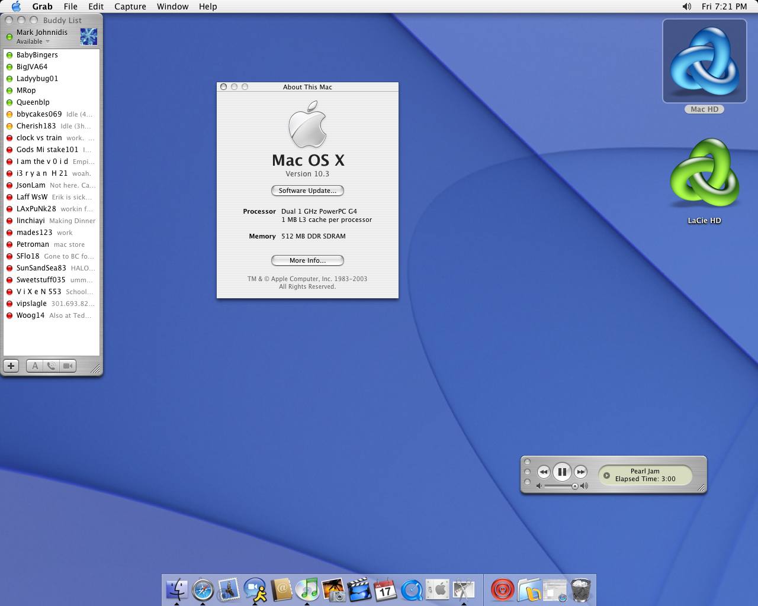Launch Safari from the Dock
758x606 pixels.
pyautogui.click(x=203, y=589)
